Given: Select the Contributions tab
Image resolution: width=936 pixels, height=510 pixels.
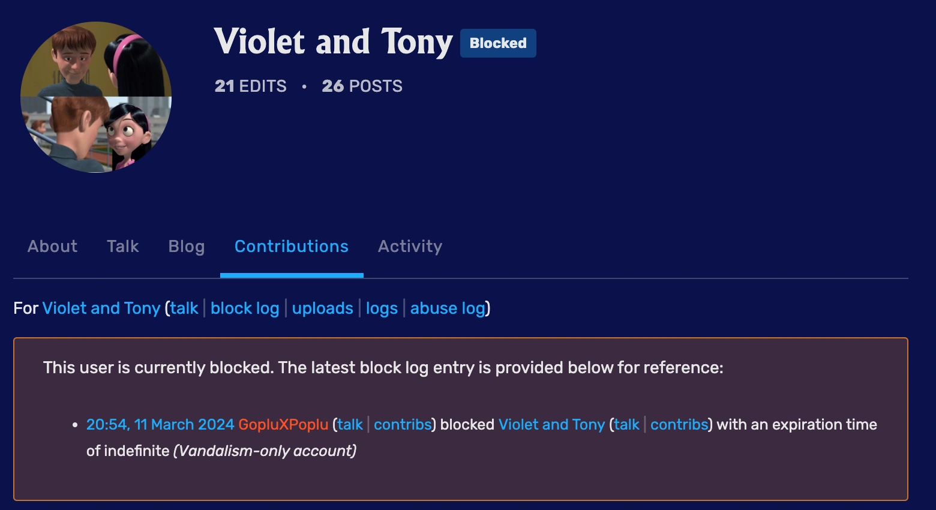Looking at the screenshot, I should pyautogui.click(x=291, y=247).
